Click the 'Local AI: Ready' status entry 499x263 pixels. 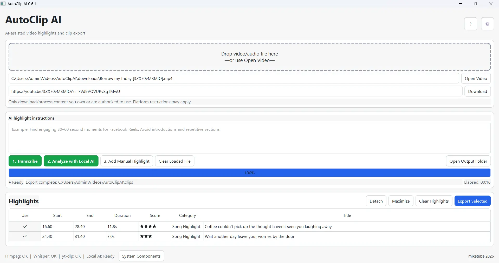[100, 256]
